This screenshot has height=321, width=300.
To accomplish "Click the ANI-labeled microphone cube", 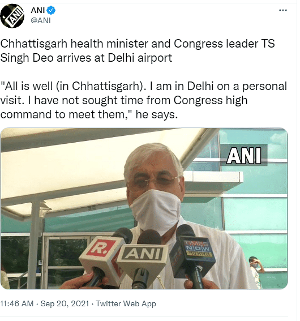I will pos(143,258).
